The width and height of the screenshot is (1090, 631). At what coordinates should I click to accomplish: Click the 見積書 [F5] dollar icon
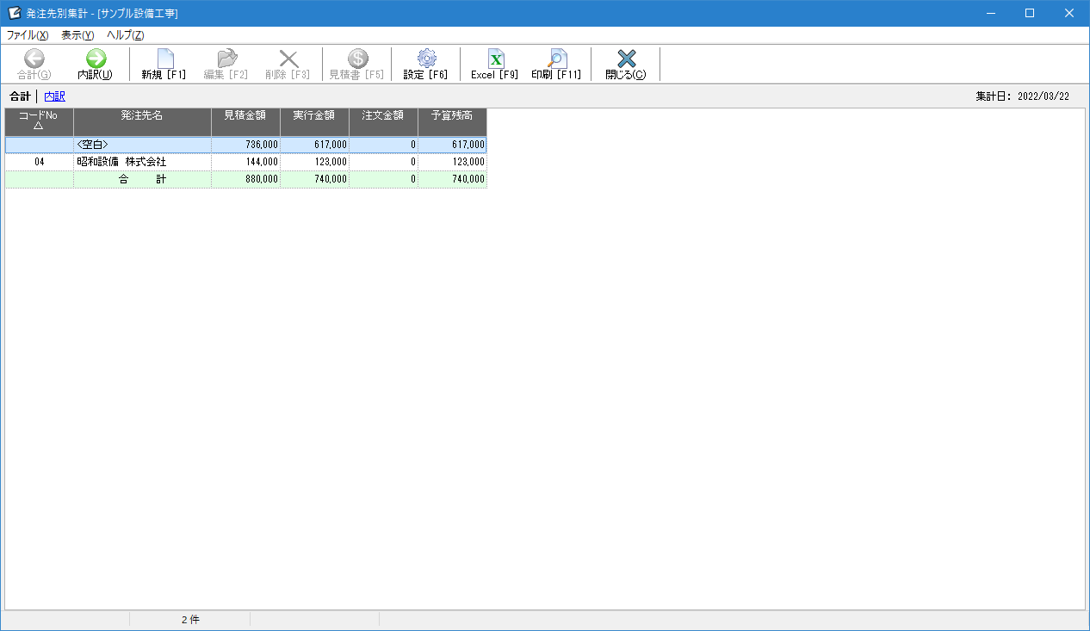coord(357,59)
